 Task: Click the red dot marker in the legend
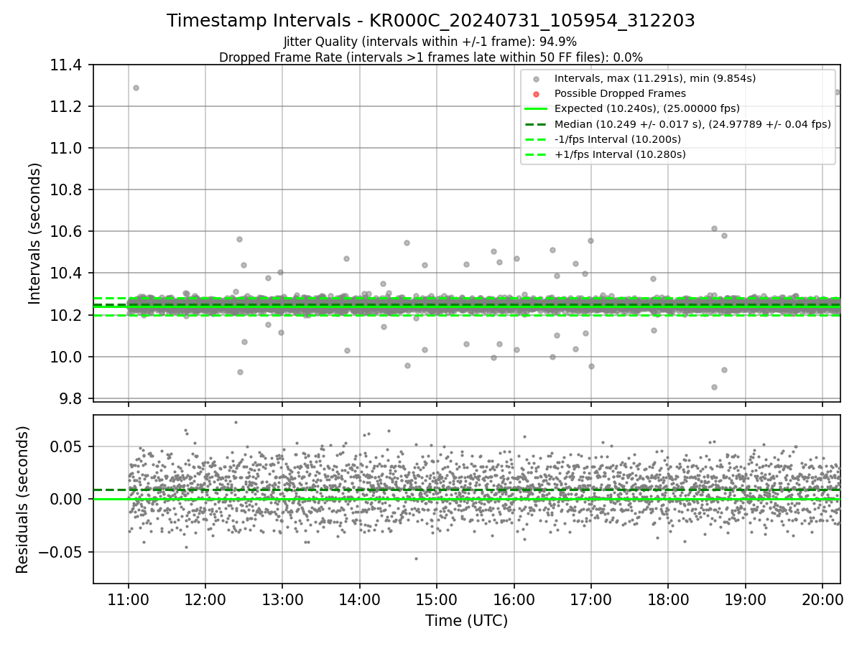pyautogui.click(x=536, y=94)
